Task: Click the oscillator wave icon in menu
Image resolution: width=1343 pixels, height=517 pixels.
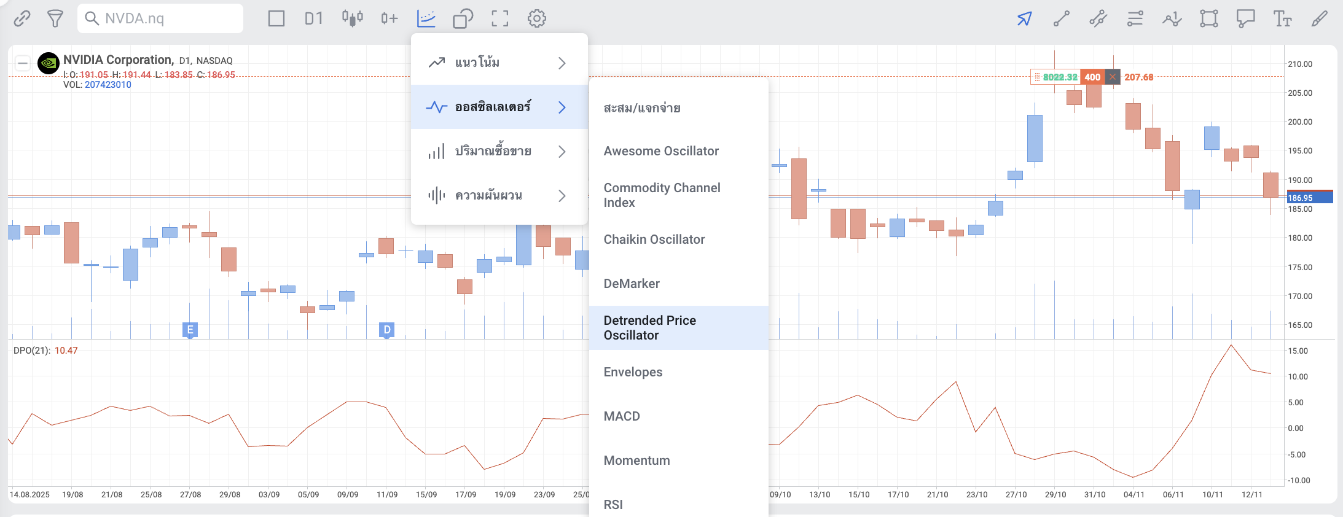Action: (437, 107)
